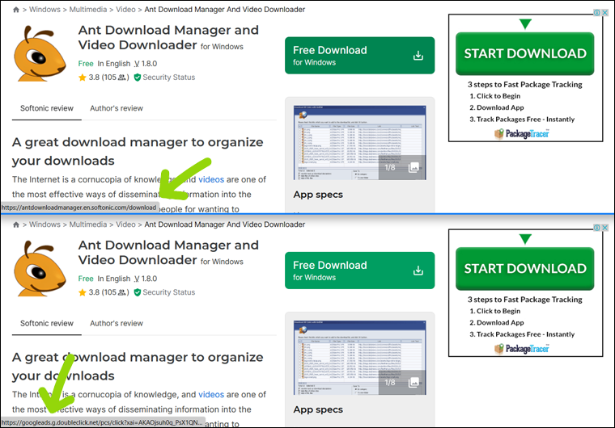
Task: Click the Free label in the bottom panel
Action: click(x=86, y=279)
